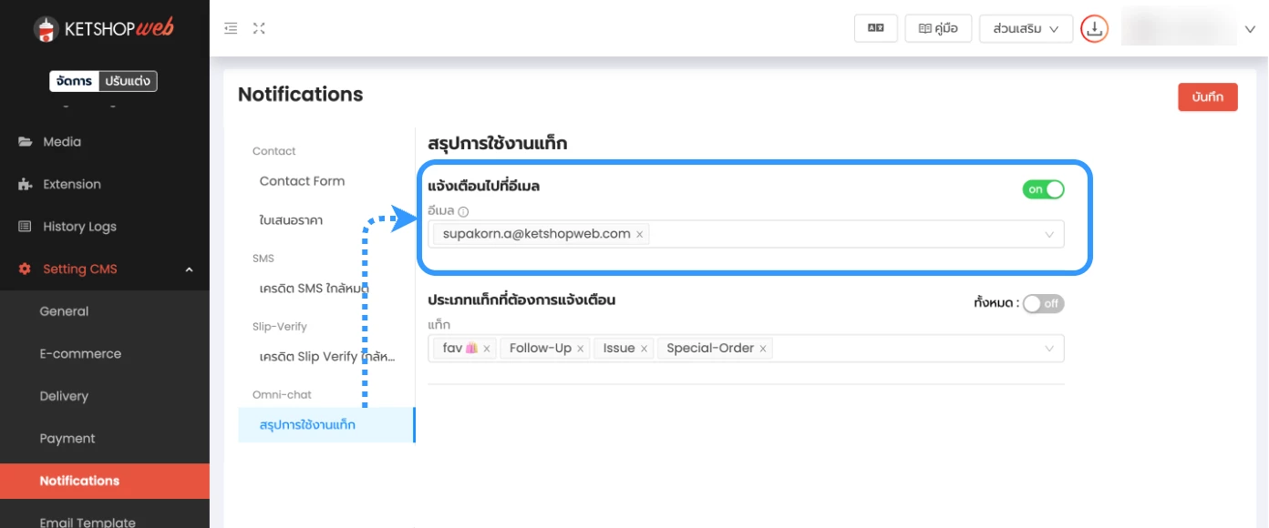This screenshot has height=528, width=1269.
Task: Open the คู่มือ manual button
Action: pyautogui.click(x=938, y=28)
